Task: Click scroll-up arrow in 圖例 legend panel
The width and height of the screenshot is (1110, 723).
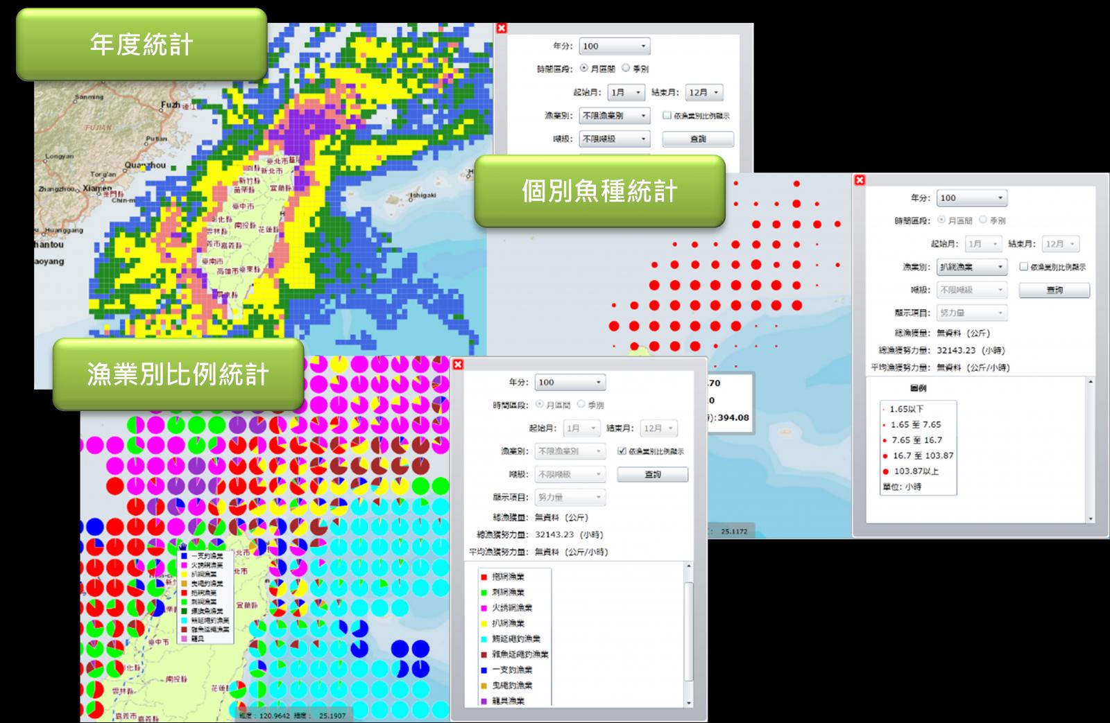Action: click(x=1090, y=382)
